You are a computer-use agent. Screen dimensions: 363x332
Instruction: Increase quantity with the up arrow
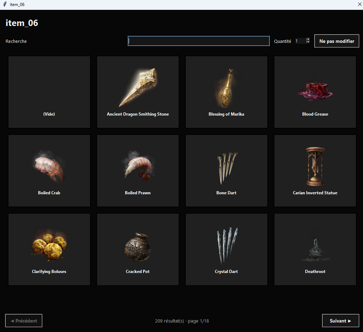[x=308, y=39]
